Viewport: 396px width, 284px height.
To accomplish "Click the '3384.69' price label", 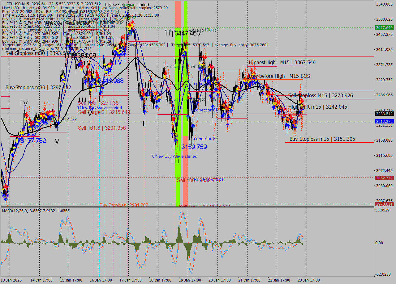I will click(x=85, y=56).
